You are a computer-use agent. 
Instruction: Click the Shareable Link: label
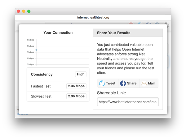[112, 93]
